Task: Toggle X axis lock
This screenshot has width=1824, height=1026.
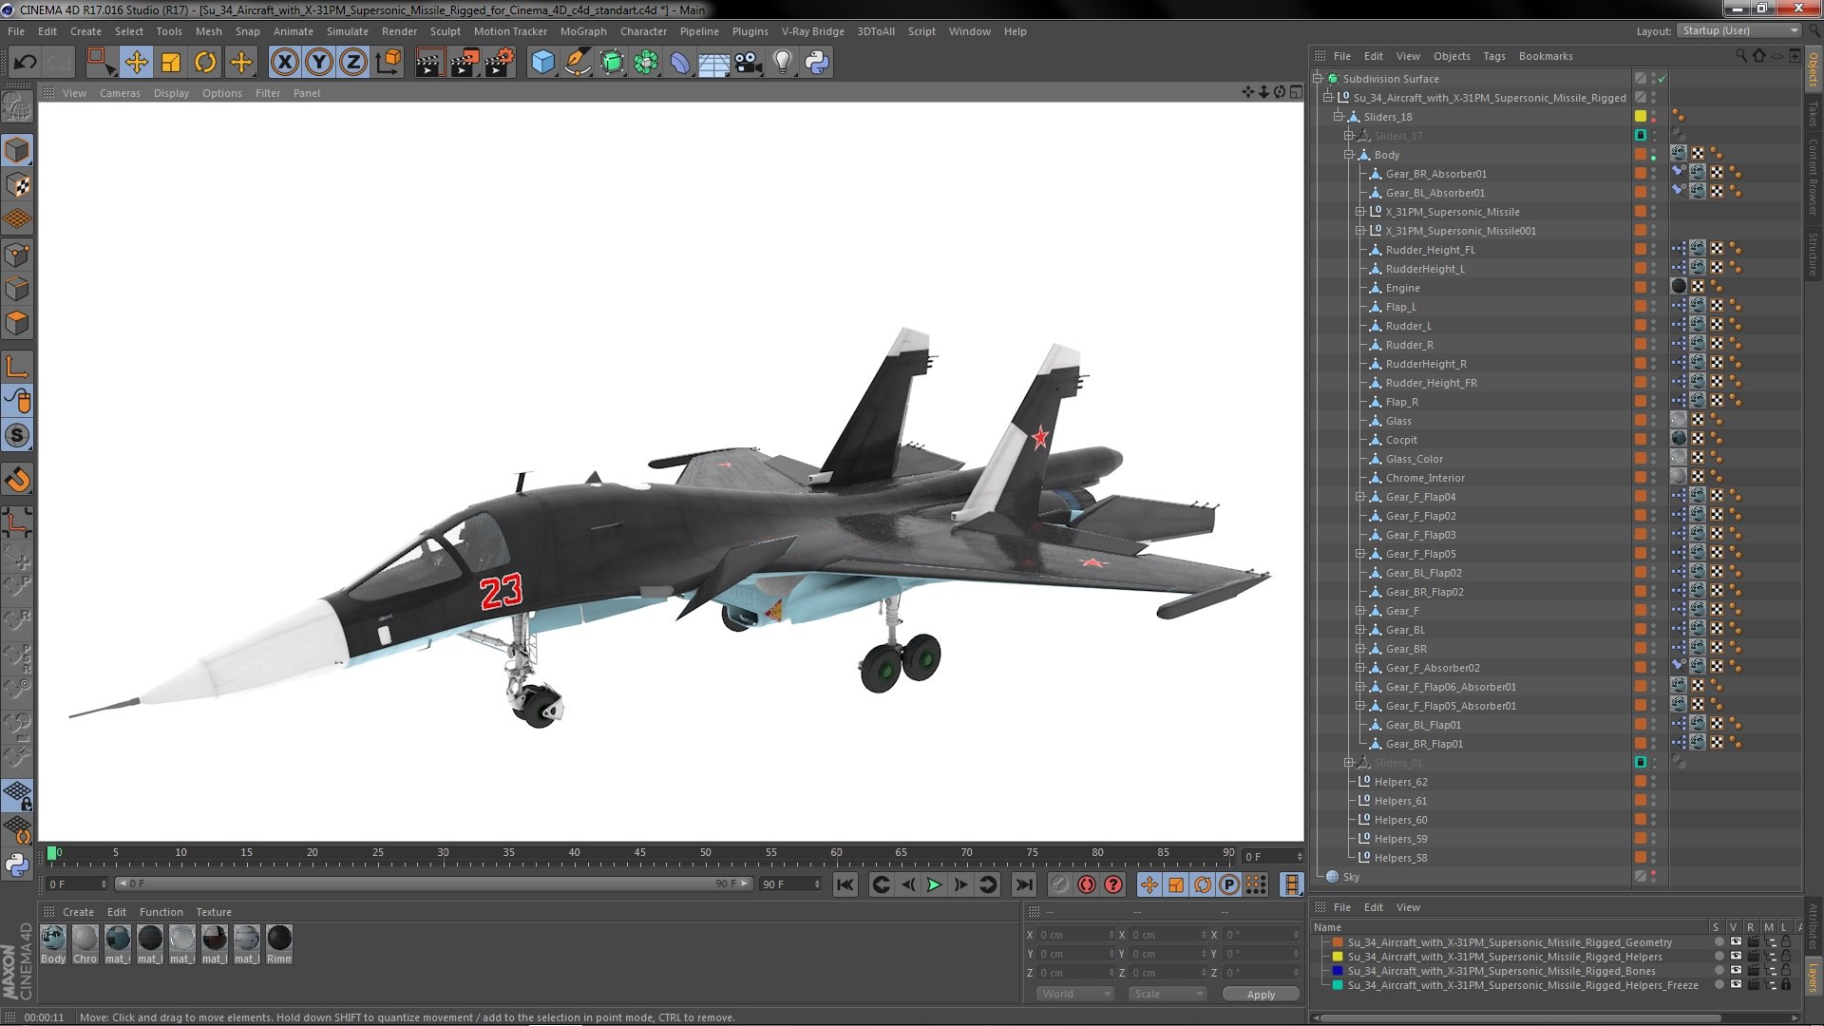Action: 284,63
